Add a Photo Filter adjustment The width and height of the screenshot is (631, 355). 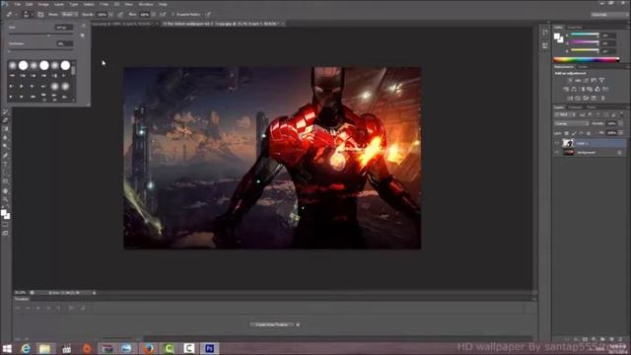(590, 90)
